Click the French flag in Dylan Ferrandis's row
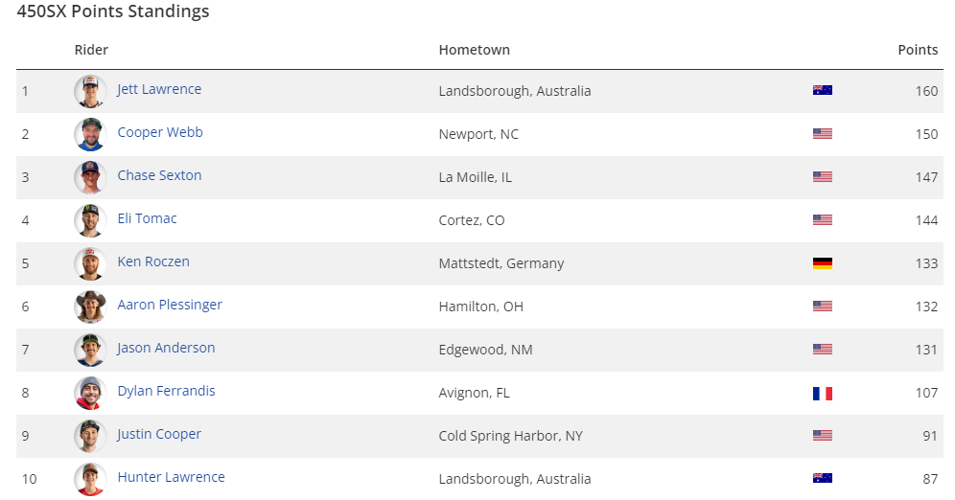The width and height of the screenshot is (955, 500). pyautogui.click(x=822, y=393)
